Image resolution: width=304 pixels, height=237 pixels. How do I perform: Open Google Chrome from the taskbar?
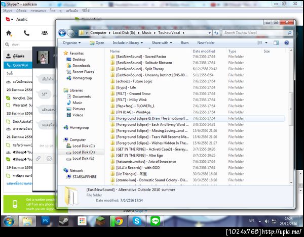pos(119,221)
